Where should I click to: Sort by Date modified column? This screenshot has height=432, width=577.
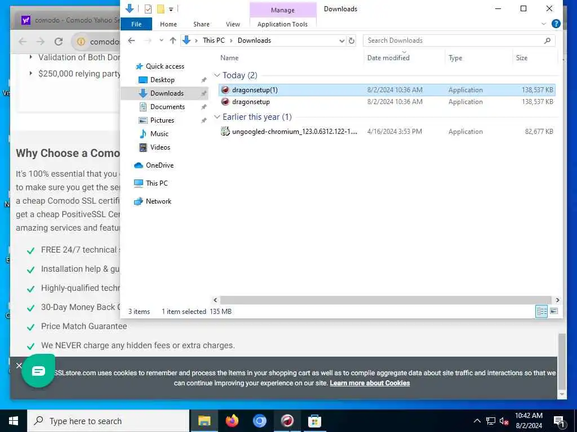click(388, 58)
